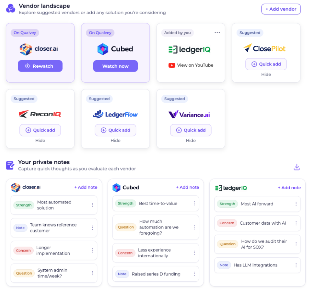Hide the Variance.ai suggestion
311x292 pixels.
191,140
